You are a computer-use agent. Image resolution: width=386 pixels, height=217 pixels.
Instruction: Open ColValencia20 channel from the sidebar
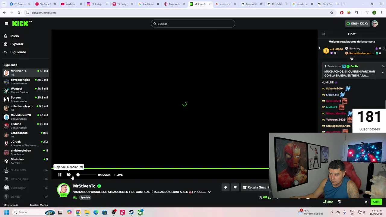tap(26, 117)
